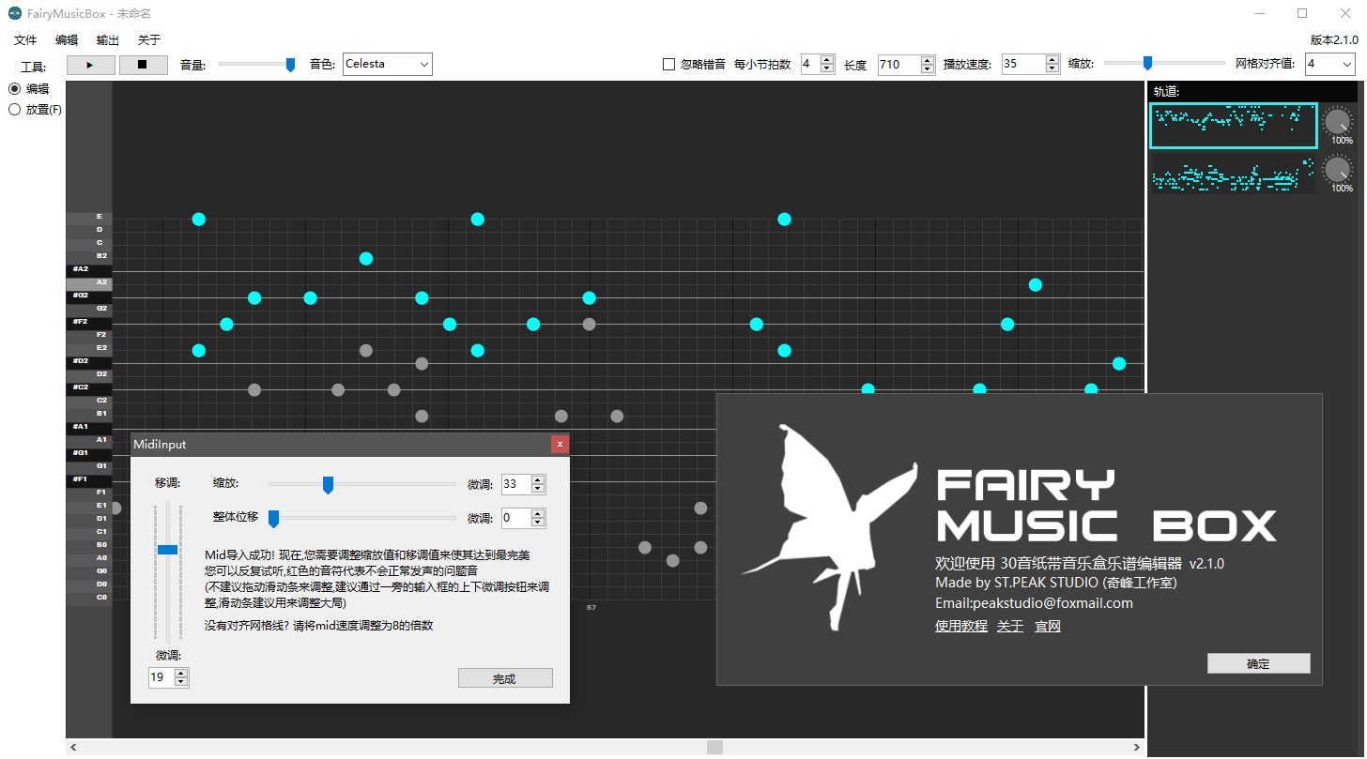Open the 音色 Celesta dropdown

(x=387, y=64)
